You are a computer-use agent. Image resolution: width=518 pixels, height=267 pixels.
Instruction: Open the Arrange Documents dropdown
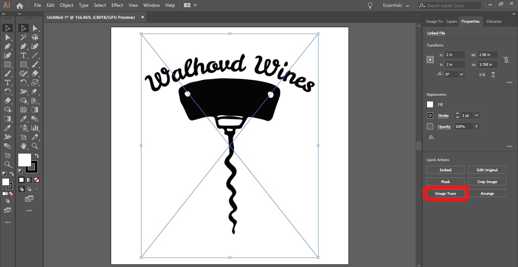click(x=190, y=5)
